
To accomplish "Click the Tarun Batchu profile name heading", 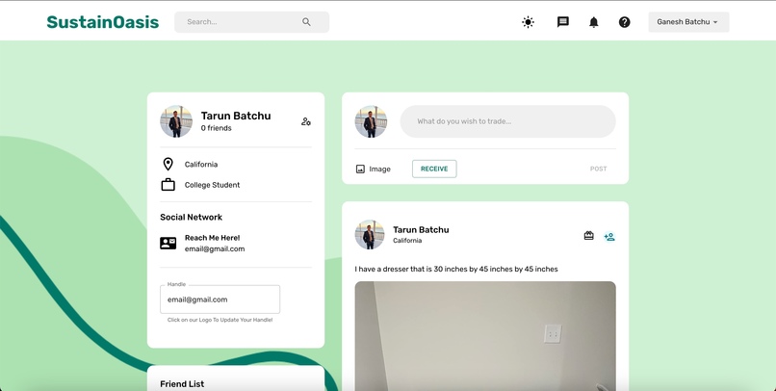I will point(236,116).
